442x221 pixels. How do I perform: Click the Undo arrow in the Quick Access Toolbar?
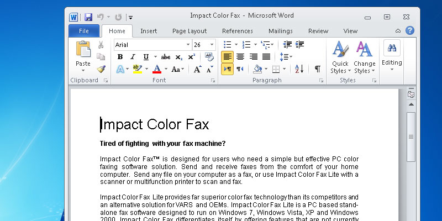pos(101,17)
